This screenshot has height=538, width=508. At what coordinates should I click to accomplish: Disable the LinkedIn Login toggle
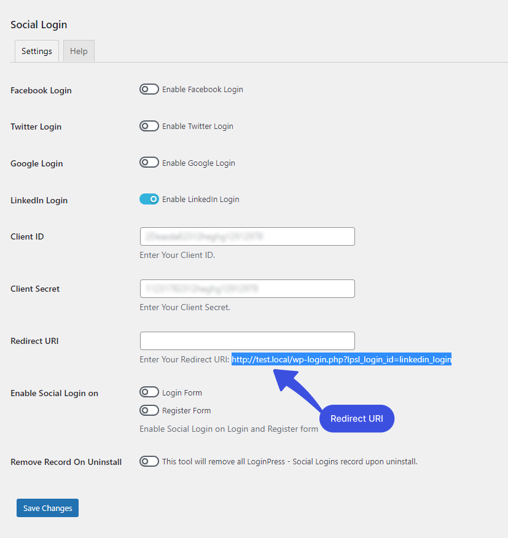tap(149, 199)
